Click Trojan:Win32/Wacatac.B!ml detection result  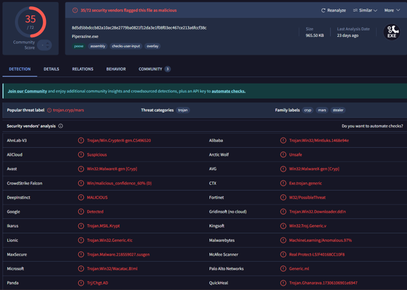[x=112, y=269]
